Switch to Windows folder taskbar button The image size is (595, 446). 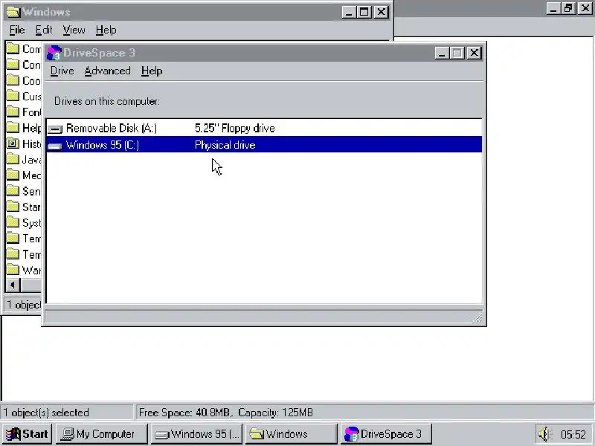pos(291,434)
